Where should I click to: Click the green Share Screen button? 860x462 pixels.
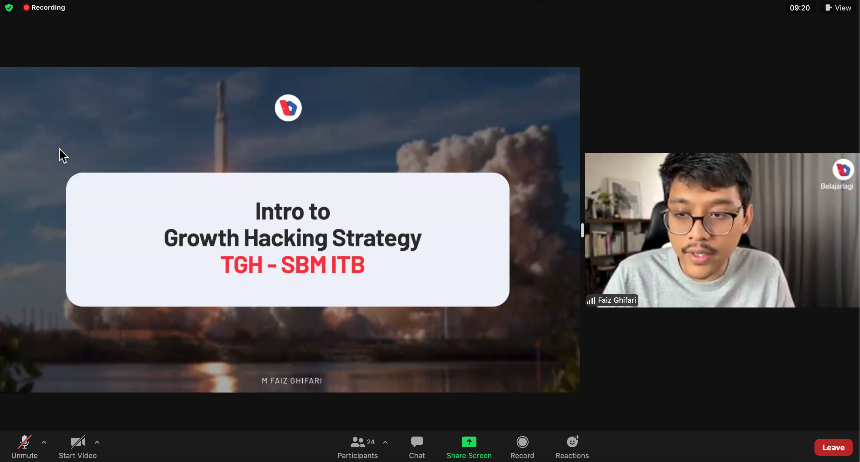[x=469, y=447]
